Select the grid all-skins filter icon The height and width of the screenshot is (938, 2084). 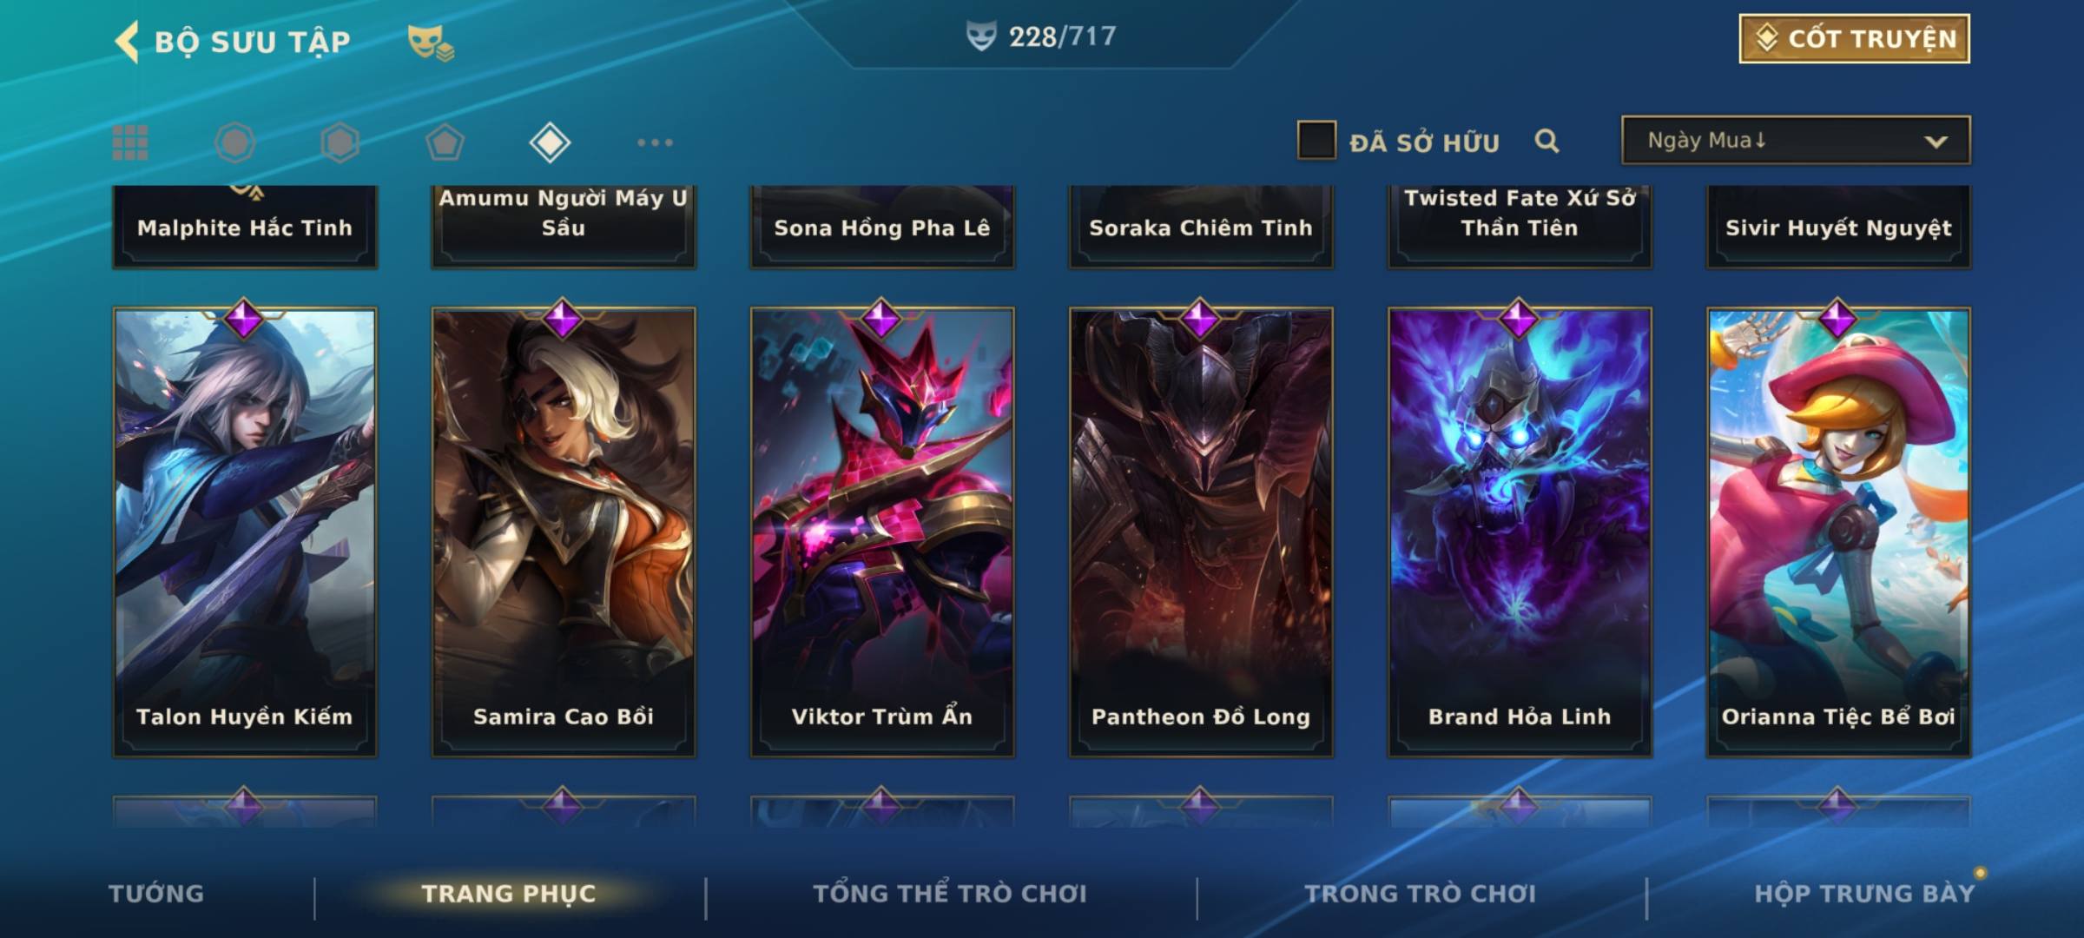(x=130, y=142)
